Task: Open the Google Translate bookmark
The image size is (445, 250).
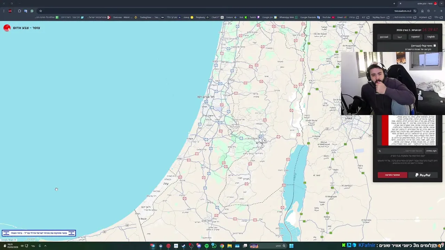Action: click(x=310, y=17)
